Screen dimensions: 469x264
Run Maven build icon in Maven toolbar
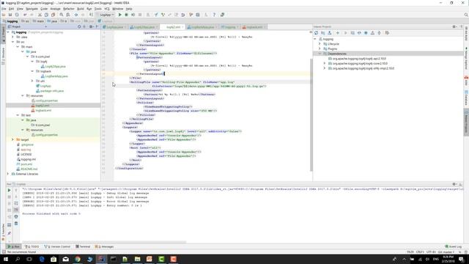[x=345, y=33]
